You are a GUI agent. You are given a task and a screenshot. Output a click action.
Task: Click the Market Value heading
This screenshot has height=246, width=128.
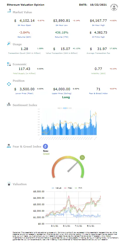coord(22,12)
